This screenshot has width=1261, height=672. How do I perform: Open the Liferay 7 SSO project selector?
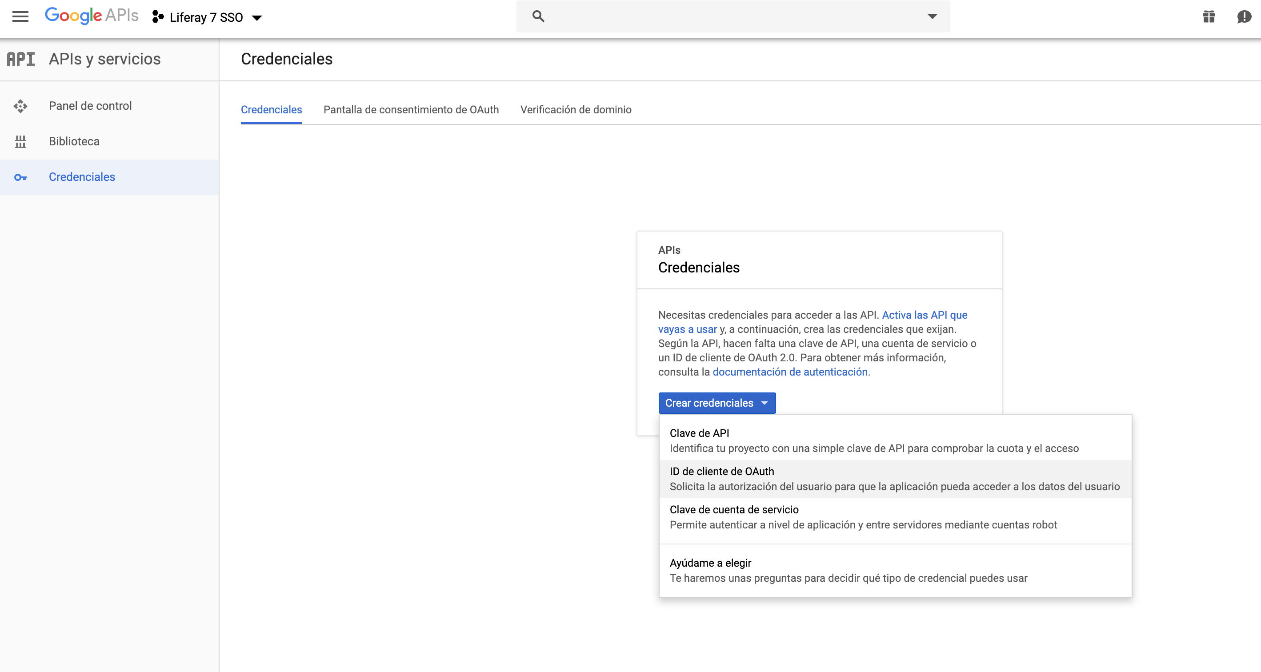coord(208,18)
